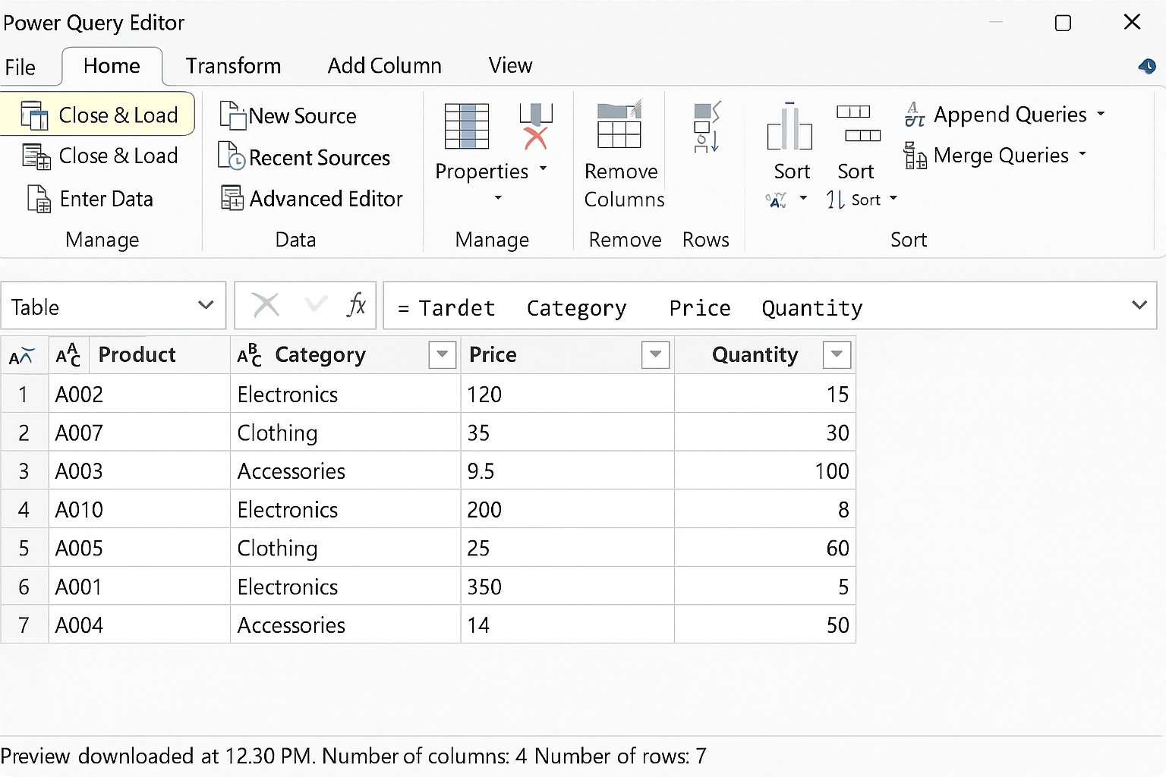The image size is (1166, 777).
Task: Click the preview status bar text
Action: tap(354, 756)
